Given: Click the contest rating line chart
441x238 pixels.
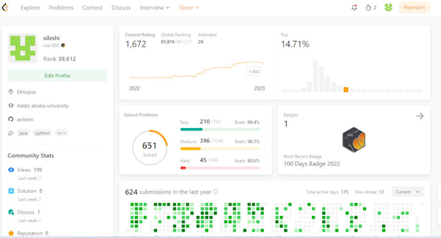Looking at the screenshot, I should pyautogui.click(x=197, y=69).
